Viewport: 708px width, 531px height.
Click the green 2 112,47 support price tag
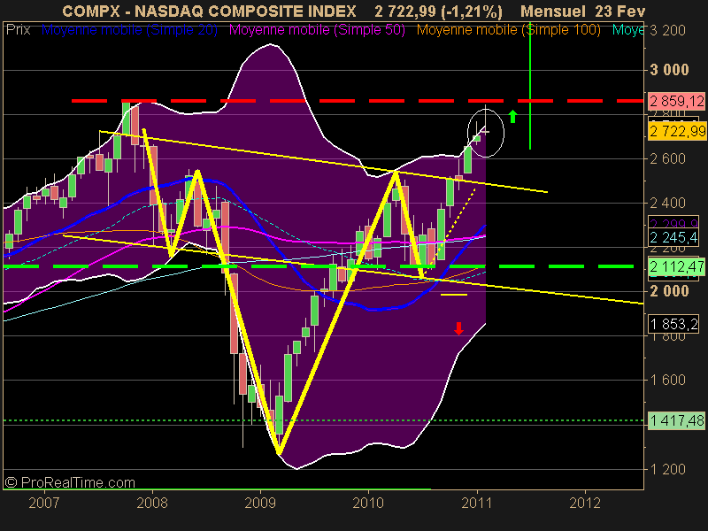click(x=677, y=266)
